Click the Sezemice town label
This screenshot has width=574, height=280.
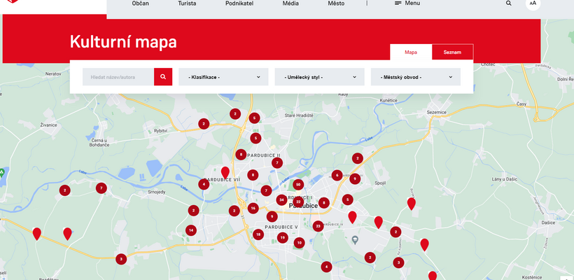point(437,113)
